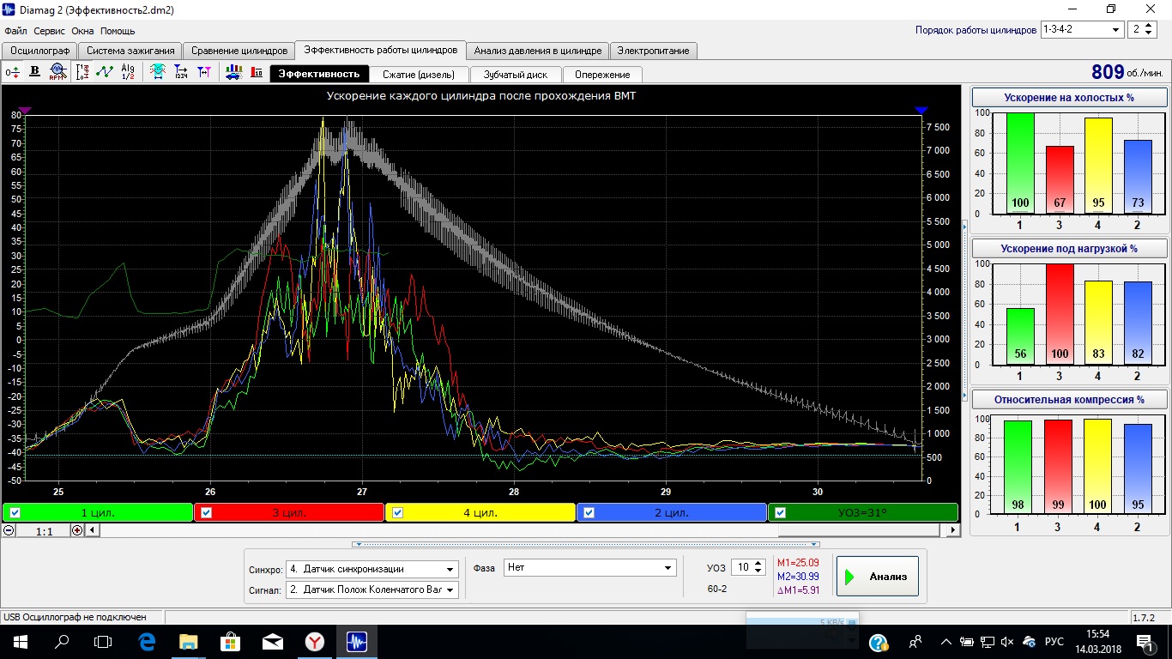Open Mail app from taskbar
This screenshot has height=659, width=1172.
point(273,641)
